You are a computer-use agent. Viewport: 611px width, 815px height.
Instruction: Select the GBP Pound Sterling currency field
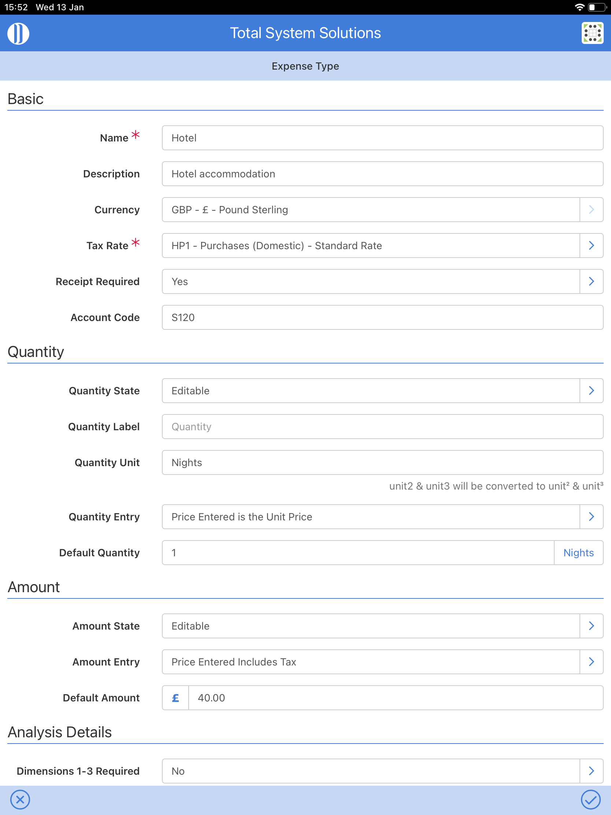point(371,210)
